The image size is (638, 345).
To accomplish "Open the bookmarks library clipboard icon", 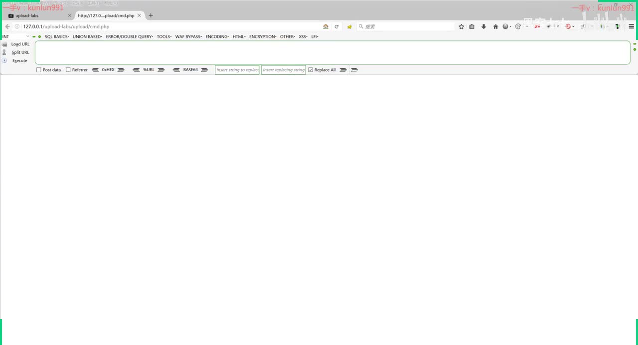I will click(472, 26).
